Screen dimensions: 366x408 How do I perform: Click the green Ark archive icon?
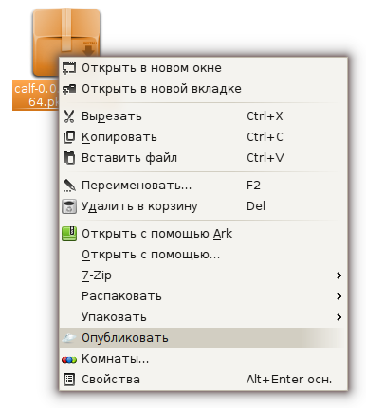[x=69, y=234]
